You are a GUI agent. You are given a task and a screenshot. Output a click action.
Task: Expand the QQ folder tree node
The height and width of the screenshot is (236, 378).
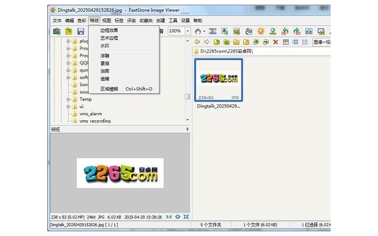coord(69,63)
